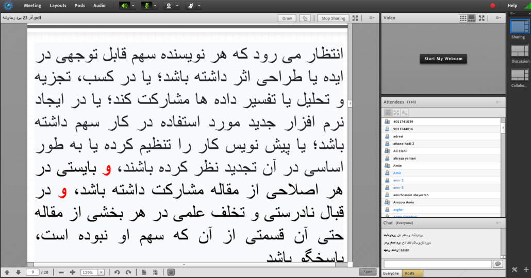
Task: Select attendee 9011244016
Action: click(441, 129)
